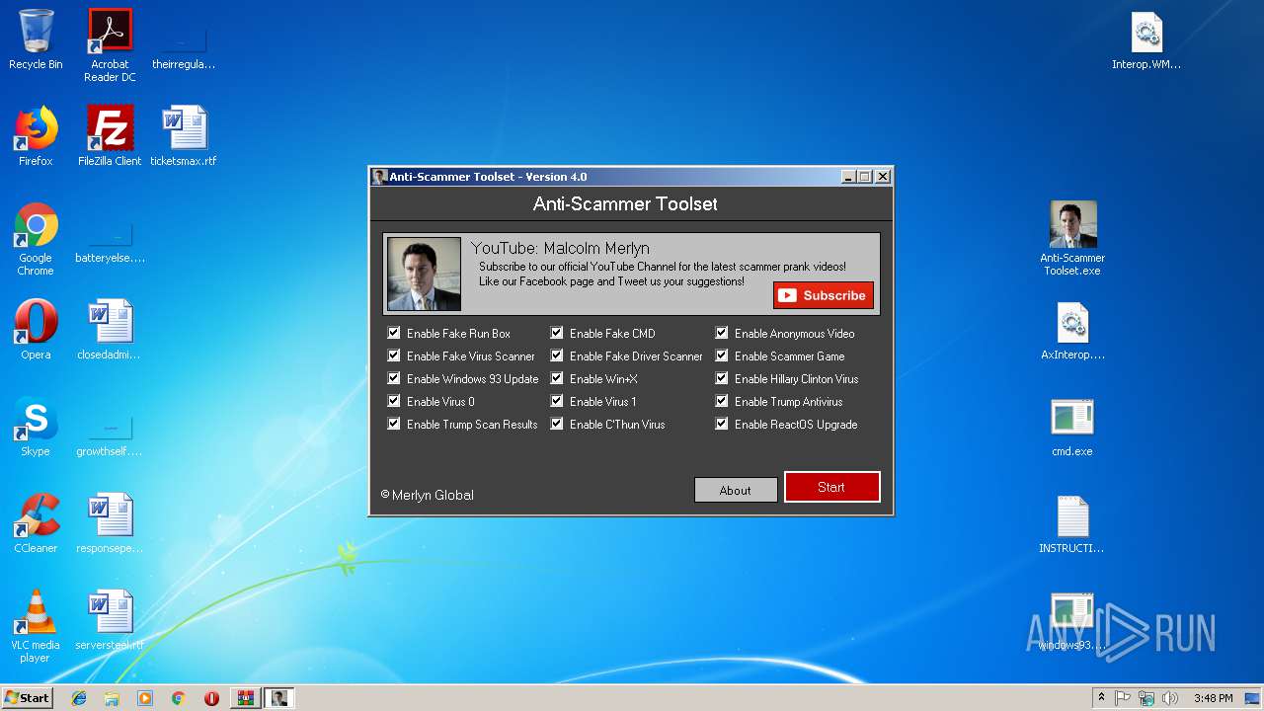Click the red Start button in the toolset

pos(831,487)
